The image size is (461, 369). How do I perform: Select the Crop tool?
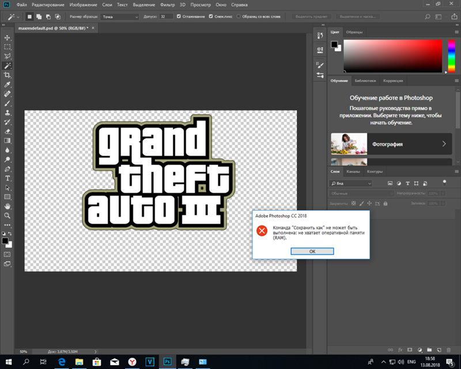[x=7, y=75]
